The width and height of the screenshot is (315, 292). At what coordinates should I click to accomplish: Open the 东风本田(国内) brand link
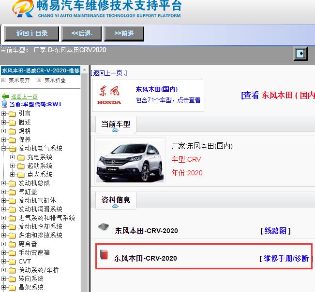tap(157, 89)
